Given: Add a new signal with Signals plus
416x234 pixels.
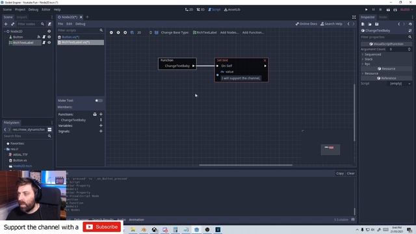Looking at the screenshot, I should point(101,131).
